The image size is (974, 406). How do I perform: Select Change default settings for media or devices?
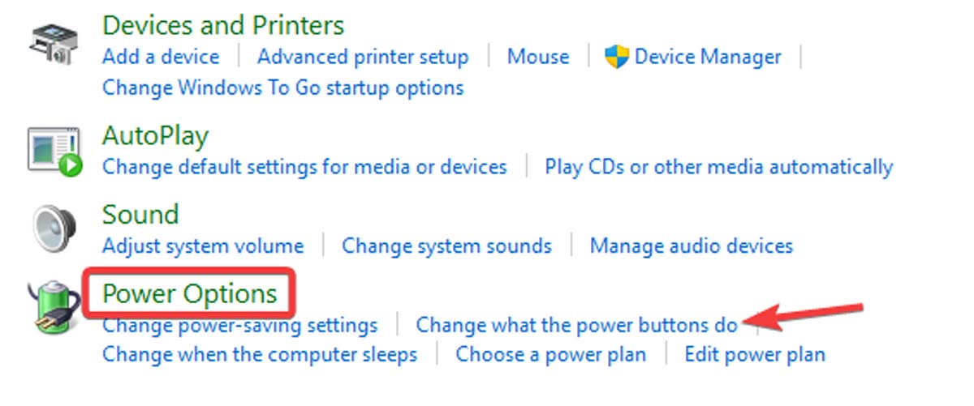[304, 167]
